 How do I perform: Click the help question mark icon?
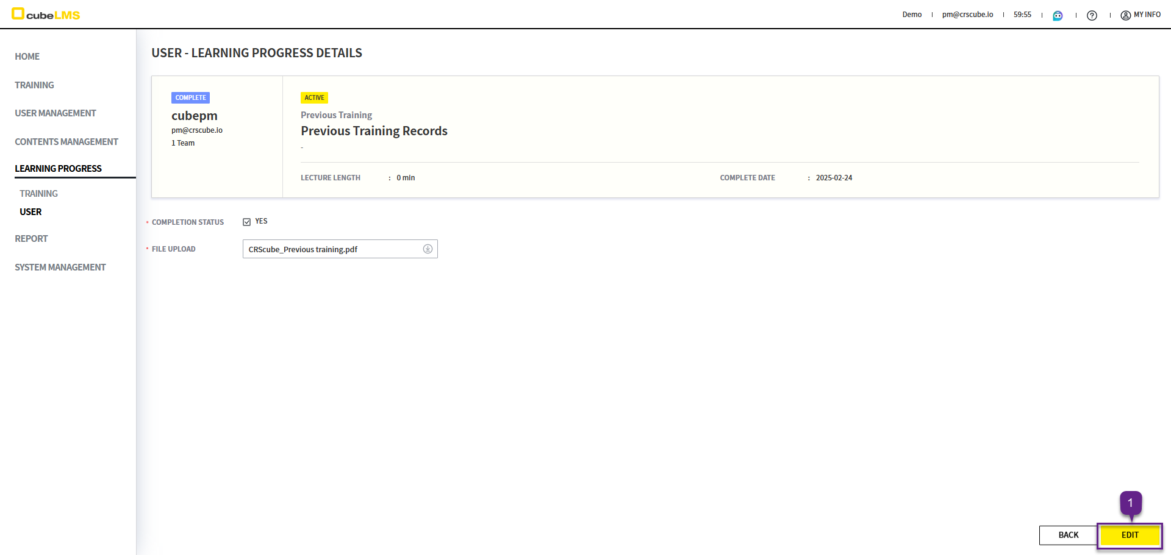pos(1092,15)
